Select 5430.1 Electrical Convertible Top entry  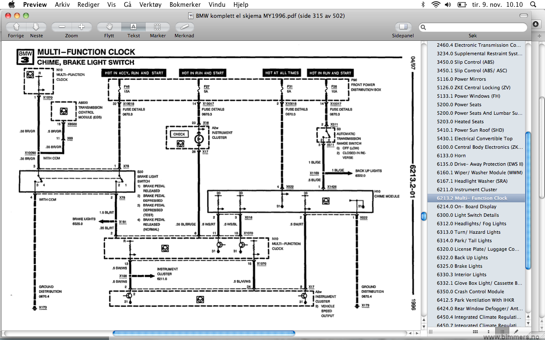tap(476, 139)
